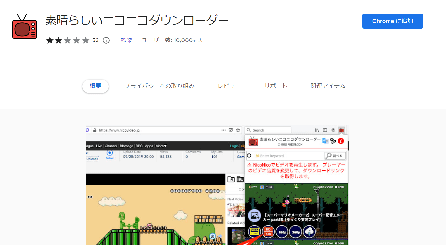Show the 関連アイテム tab
446x245 pixels.
pyautogui.click(x=328, y=86)
